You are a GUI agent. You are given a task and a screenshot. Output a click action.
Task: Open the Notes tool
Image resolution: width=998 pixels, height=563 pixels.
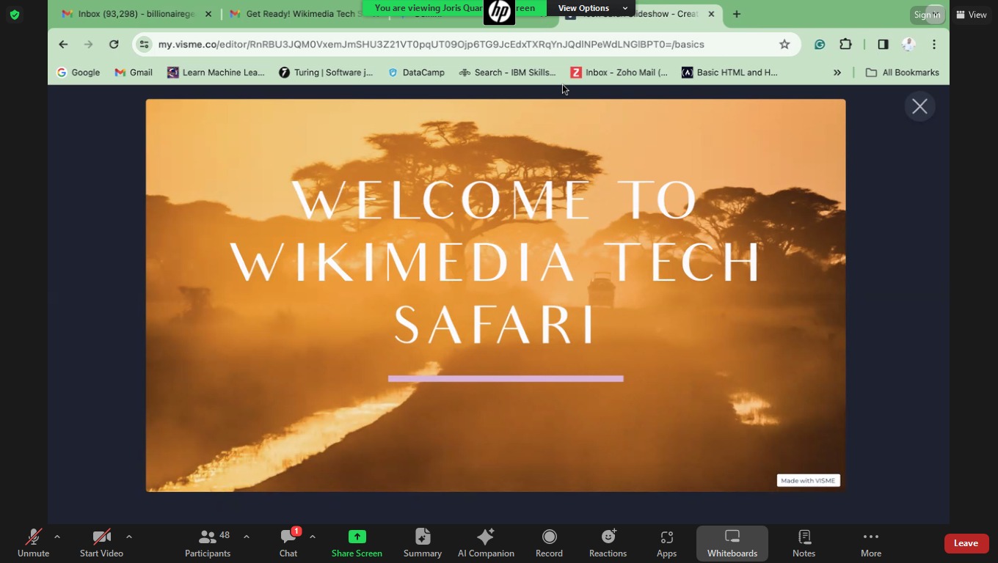pyautogui.click(x=804, y=543)
